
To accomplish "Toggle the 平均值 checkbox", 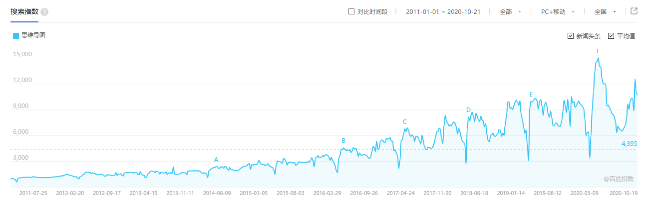I will click(x=611, y=36).
